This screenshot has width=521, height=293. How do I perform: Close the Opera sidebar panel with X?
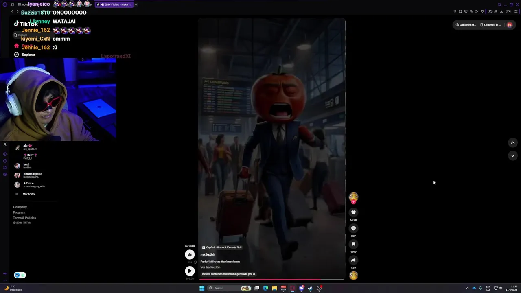coord(5,144)
